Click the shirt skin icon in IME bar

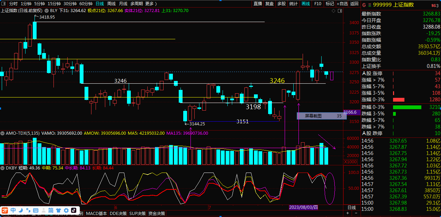click(x=58, y=210)
